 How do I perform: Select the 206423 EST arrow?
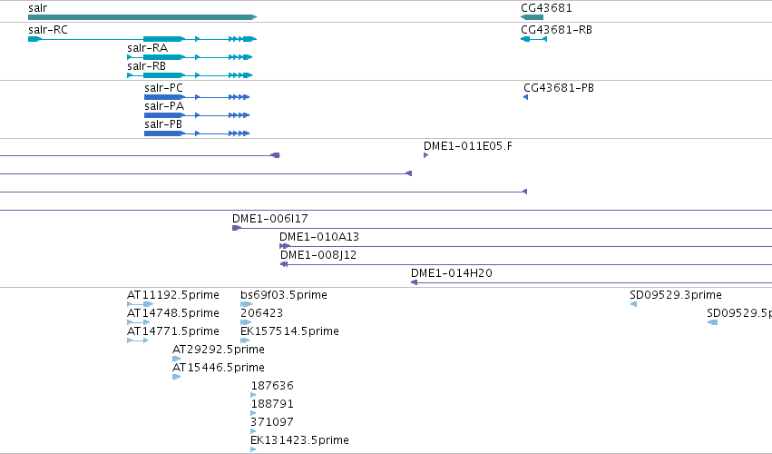click(x=246, y=322)
